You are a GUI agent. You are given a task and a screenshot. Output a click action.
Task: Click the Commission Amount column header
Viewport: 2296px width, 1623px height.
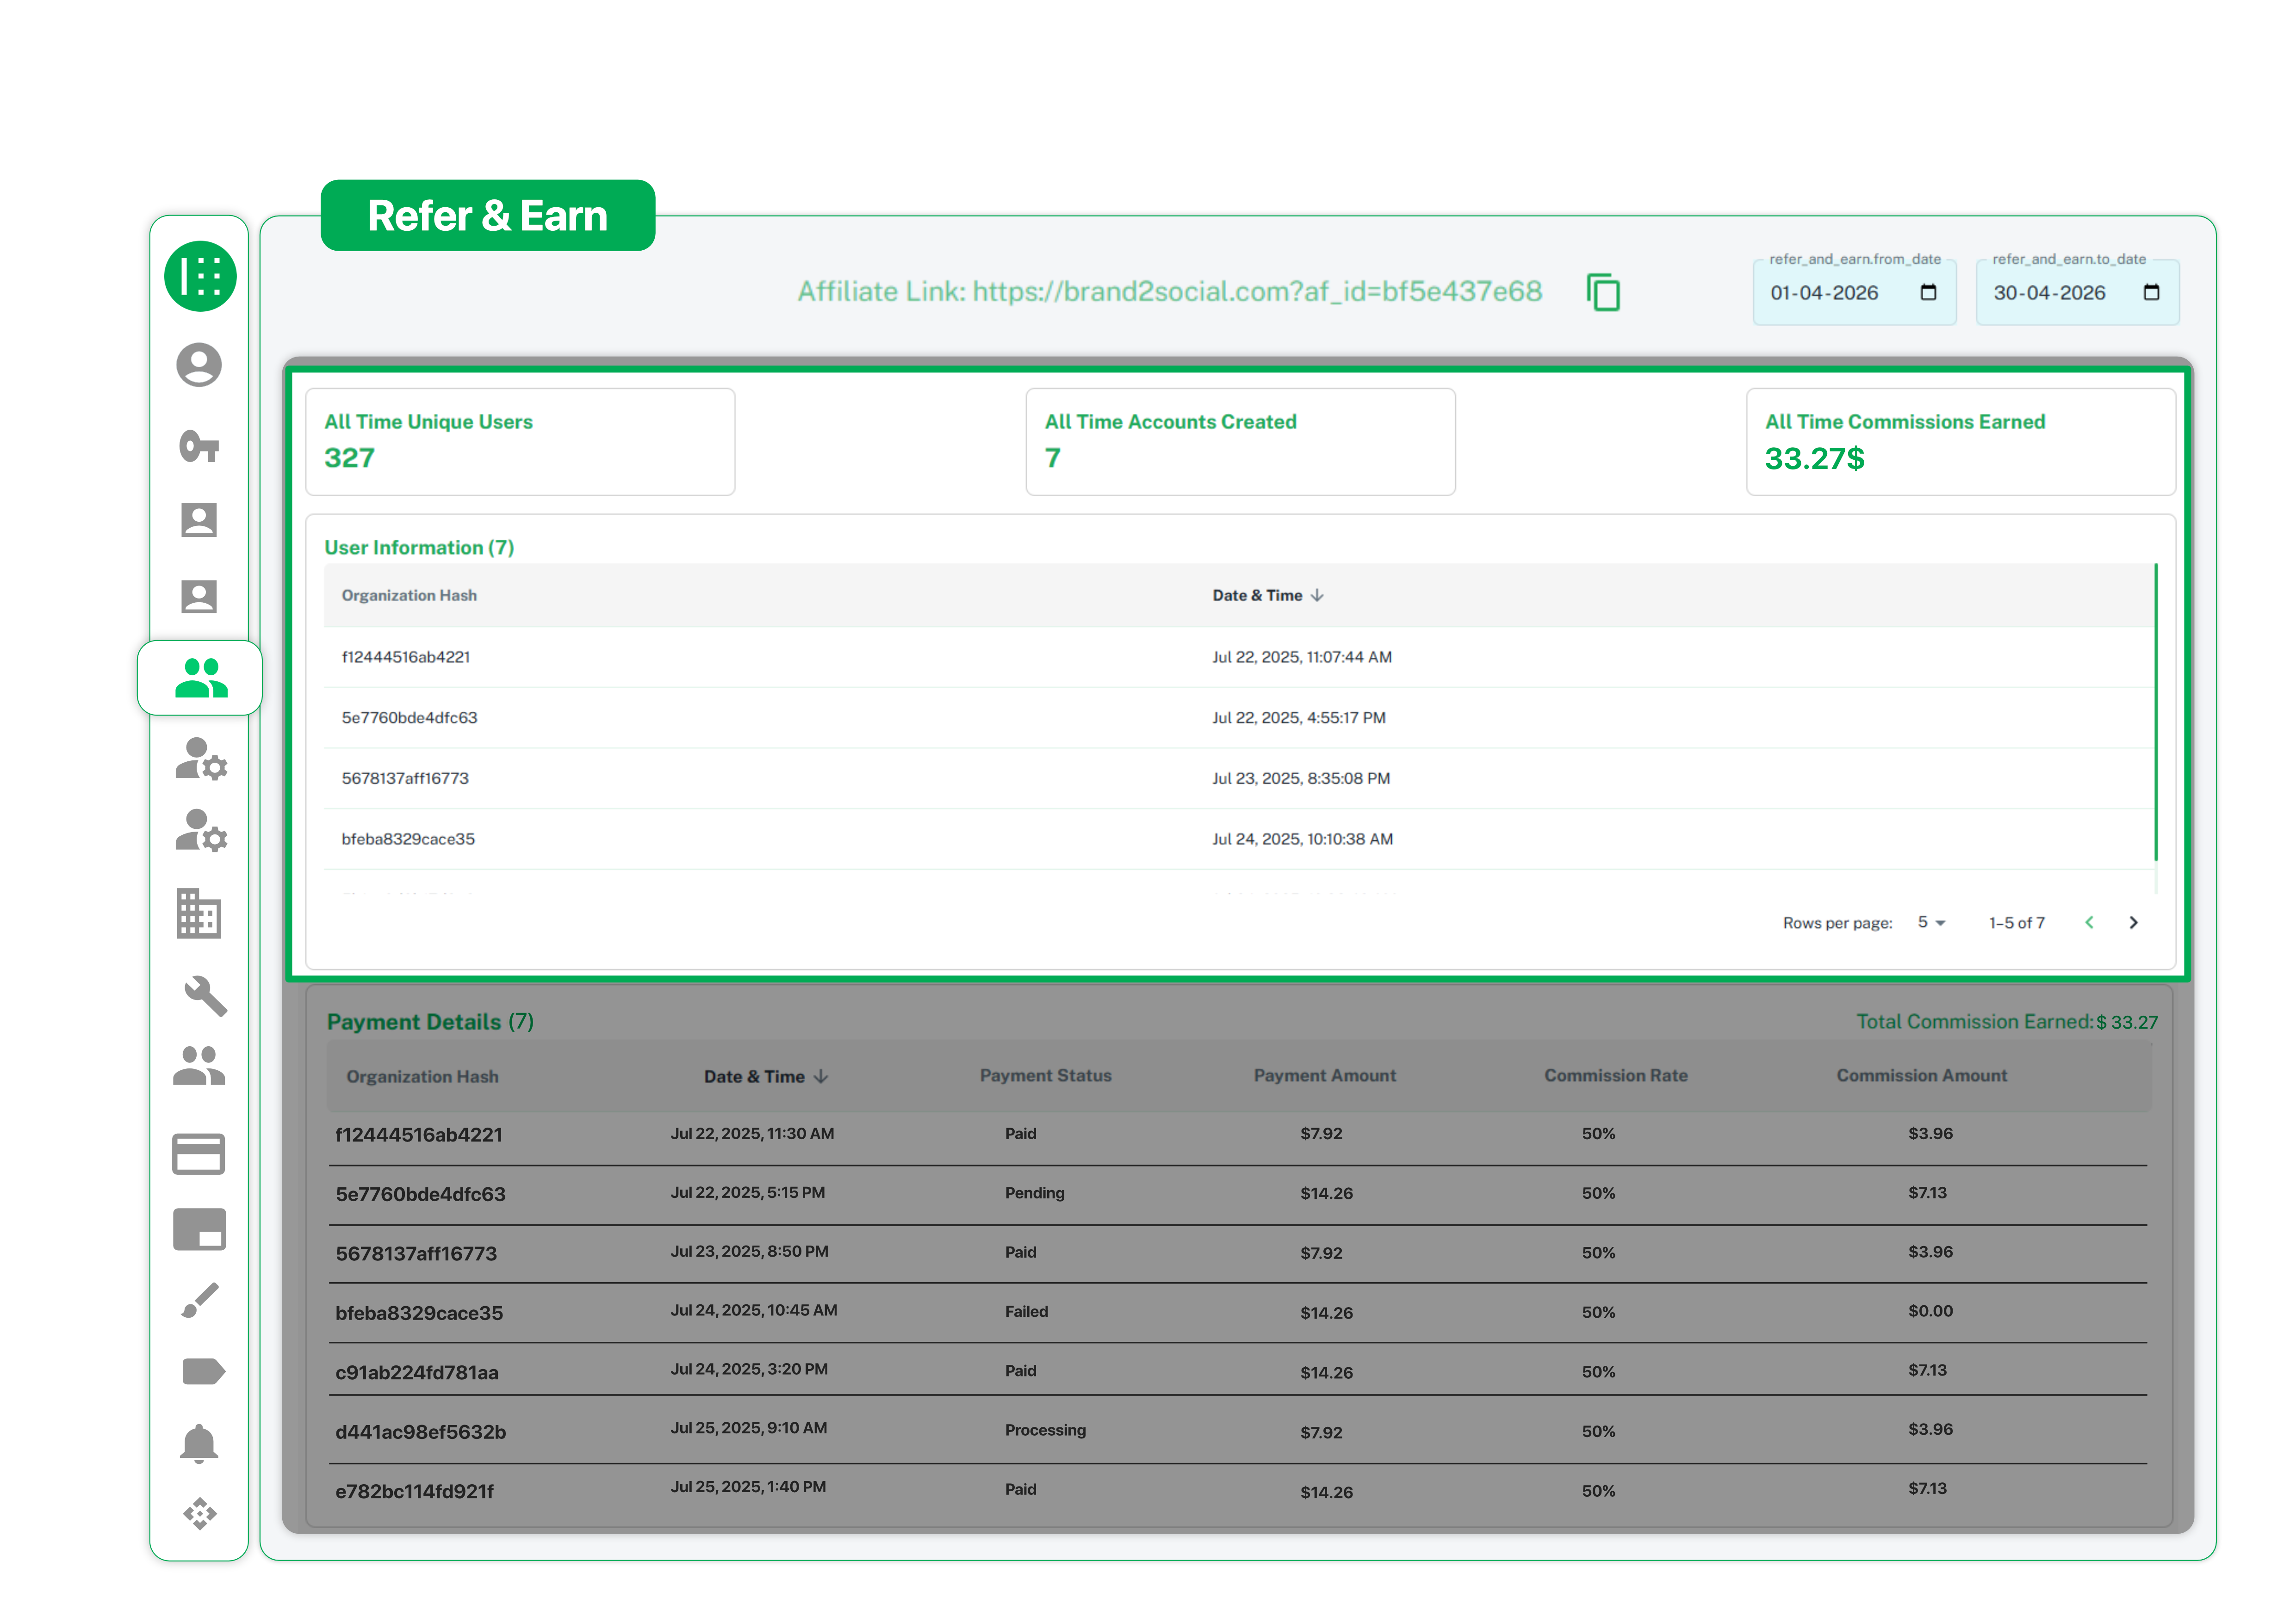[x=1921, y=1075]
